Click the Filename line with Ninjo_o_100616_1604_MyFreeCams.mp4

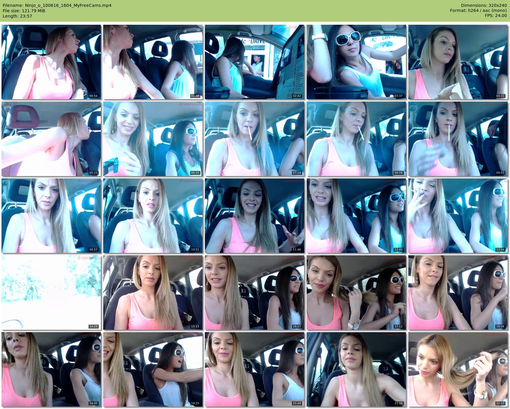(x=57, y=5)
